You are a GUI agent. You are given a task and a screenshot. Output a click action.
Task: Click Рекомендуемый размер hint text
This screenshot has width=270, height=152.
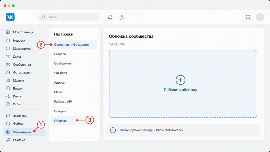tap(151, 130)
